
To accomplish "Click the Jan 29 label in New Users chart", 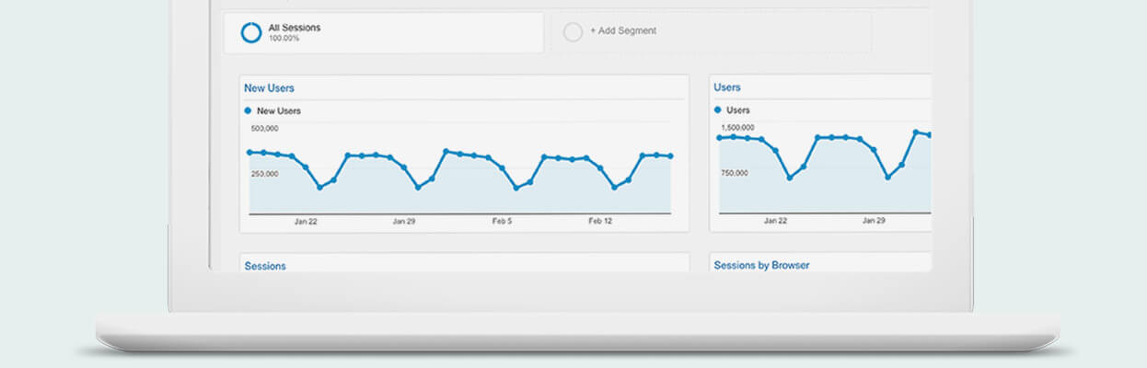I will (x=404, y=222).
